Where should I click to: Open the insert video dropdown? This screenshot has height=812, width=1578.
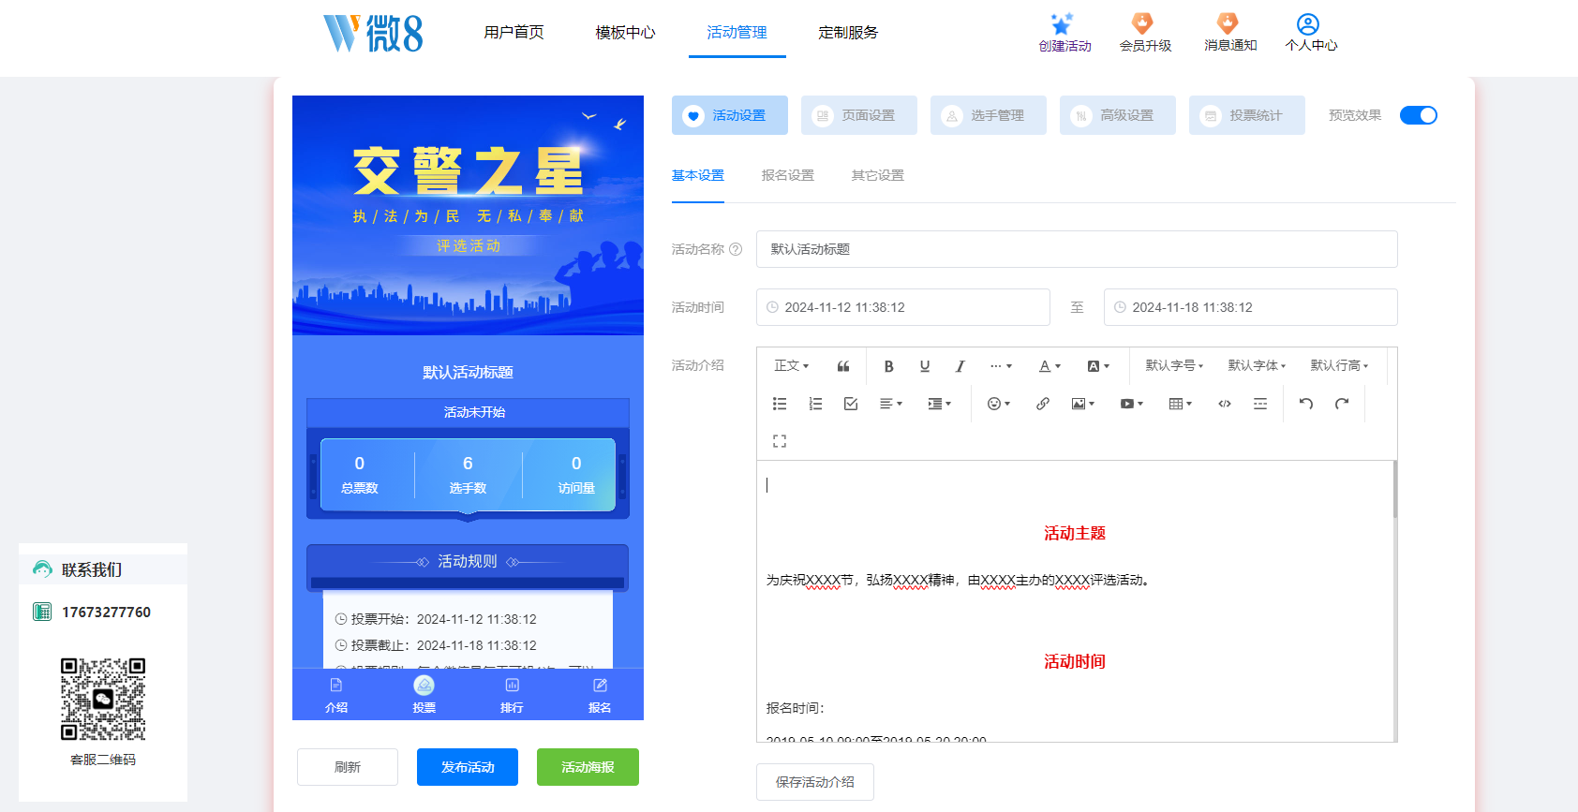pos(1132,404)
